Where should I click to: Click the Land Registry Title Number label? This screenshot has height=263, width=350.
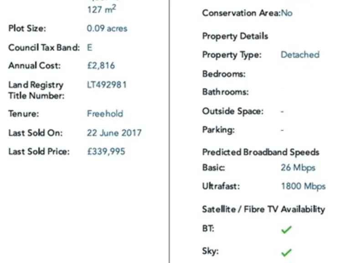(36, 90)
